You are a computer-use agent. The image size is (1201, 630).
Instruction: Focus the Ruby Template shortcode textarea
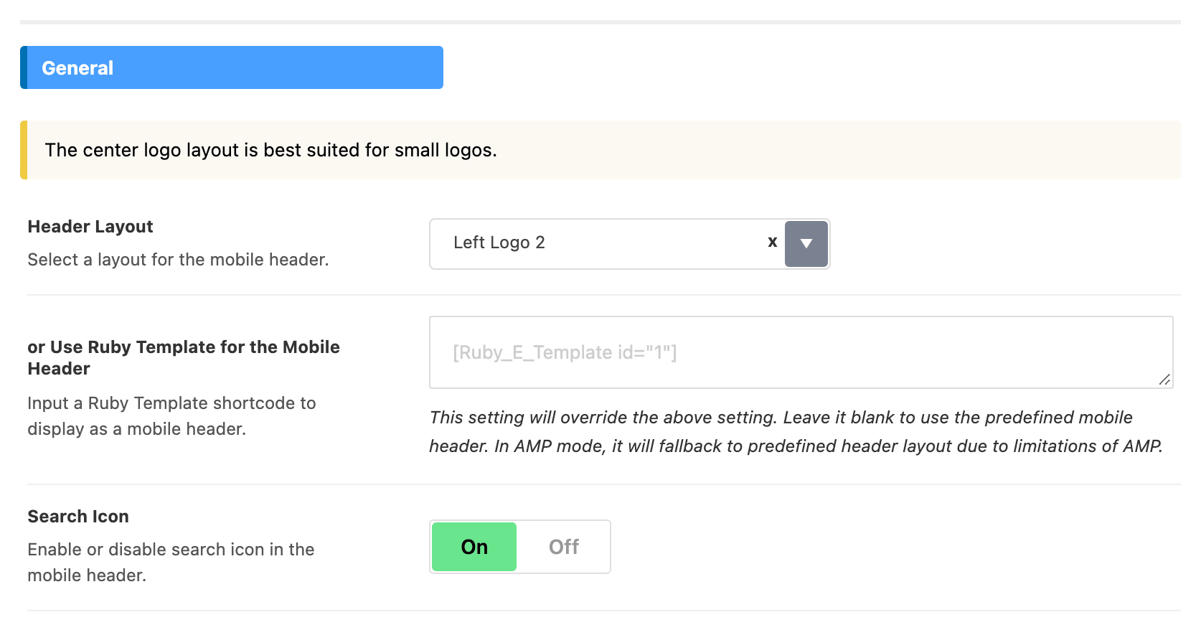801,352
